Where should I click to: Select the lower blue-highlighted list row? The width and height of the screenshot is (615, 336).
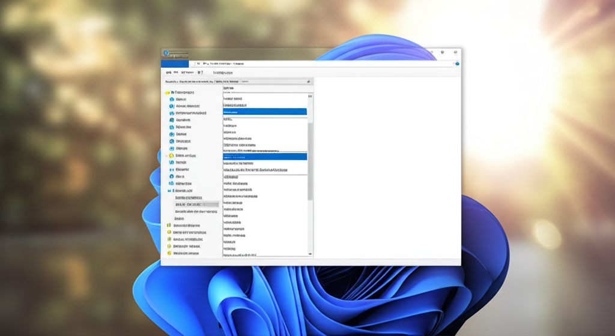(264, 156)
